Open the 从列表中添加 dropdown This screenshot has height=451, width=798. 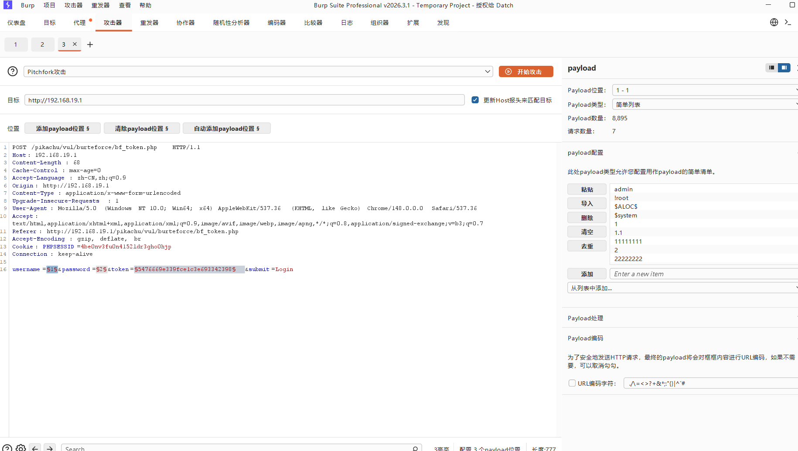click(683, 288)
